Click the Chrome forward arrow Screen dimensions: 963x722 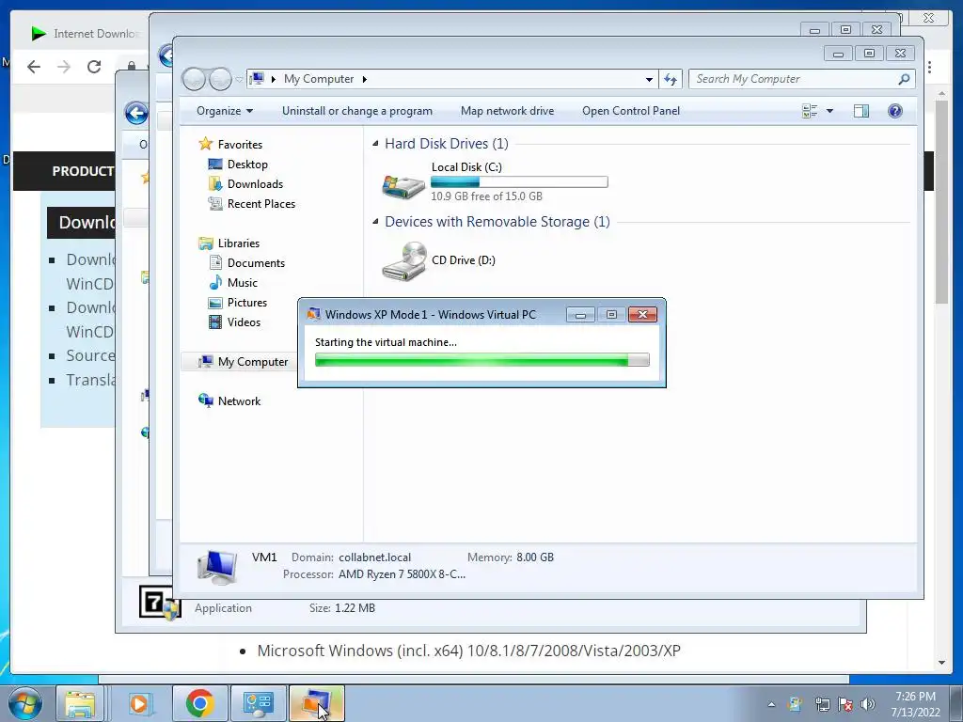64,67
